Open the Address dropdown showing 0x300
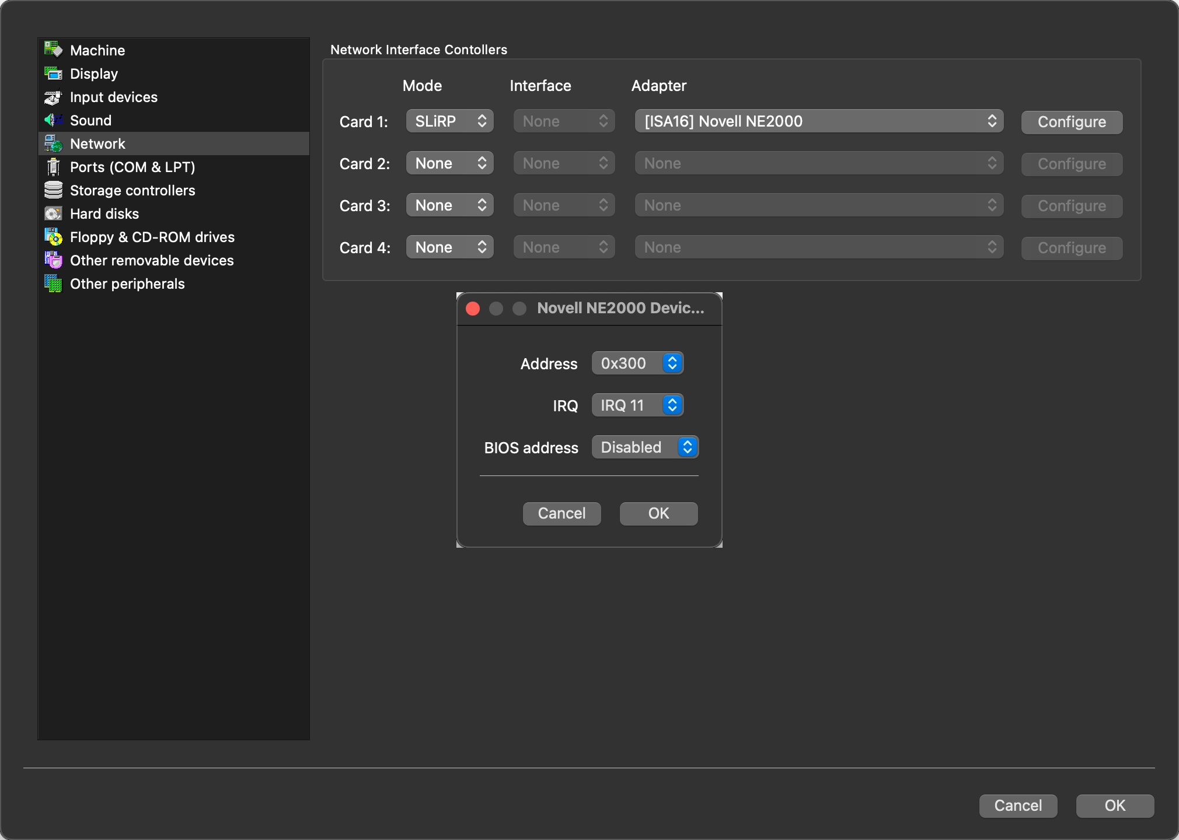Viewport: 1179px width, 840px height. pyautogui.click(x=637, y=363)
